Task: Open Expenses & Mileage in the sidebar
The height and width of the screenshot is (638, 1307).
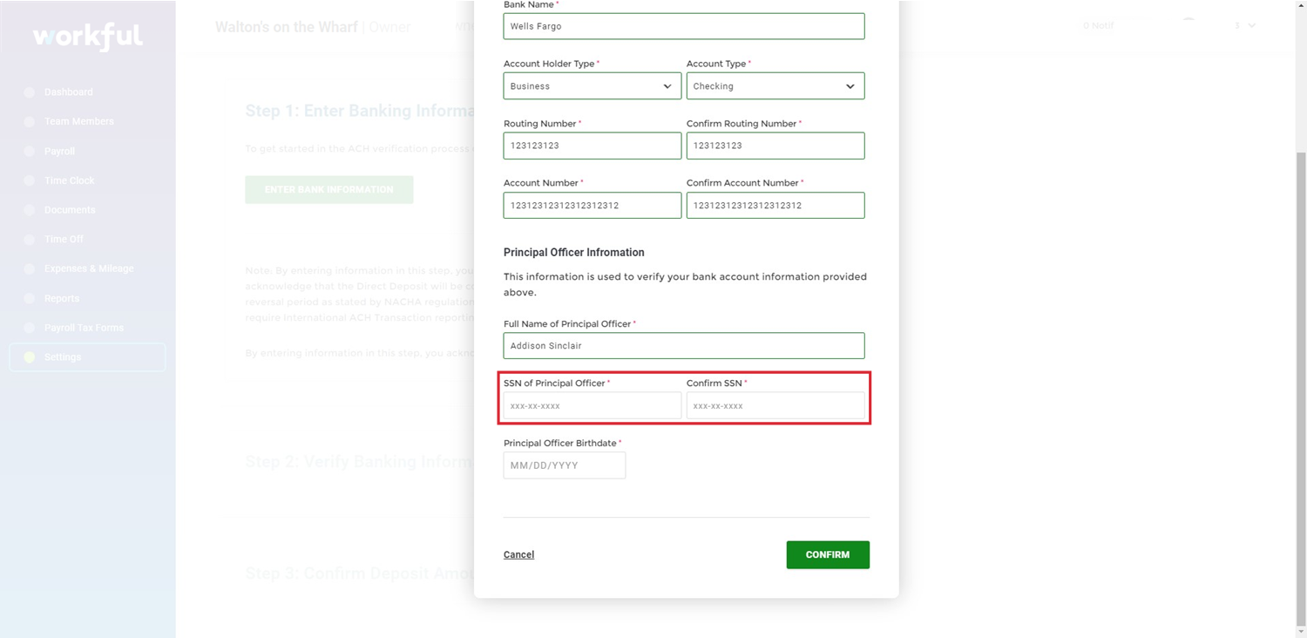Action: click(x=89, y=268)
